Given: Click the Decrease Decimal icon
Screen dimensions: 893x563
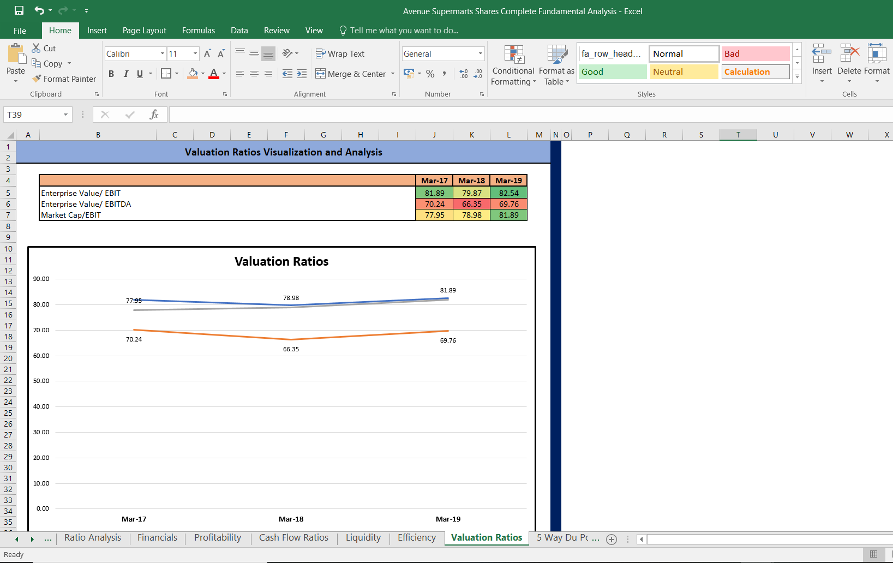Looking at the screenshot, I should pos(478,74).
